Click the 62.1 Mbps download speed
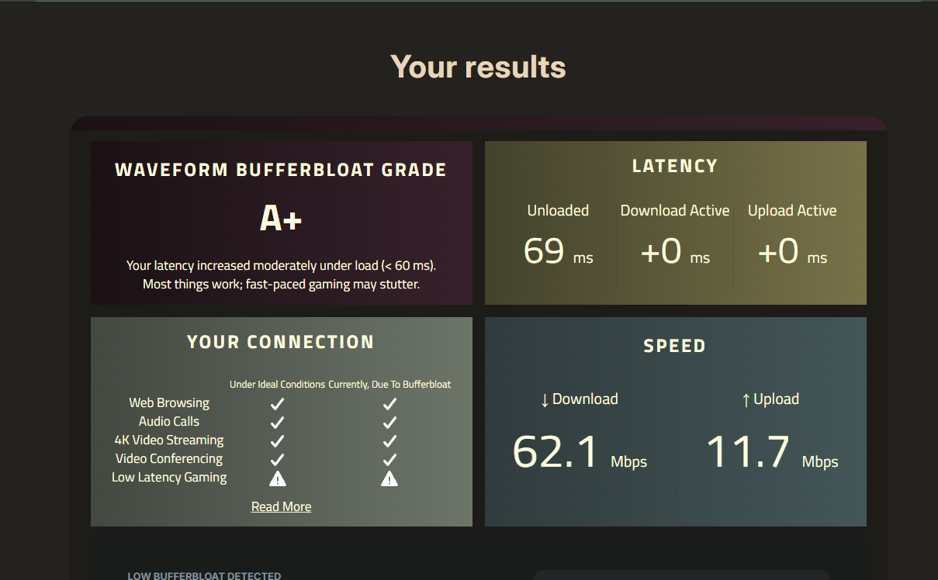The width and height of the screenshot is (938, 580). tap(580, 452)
